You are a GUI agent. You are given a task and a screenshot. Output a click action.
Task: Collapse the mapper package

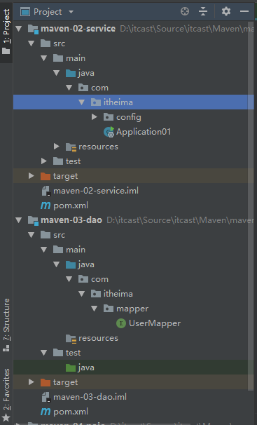(94, 309)
